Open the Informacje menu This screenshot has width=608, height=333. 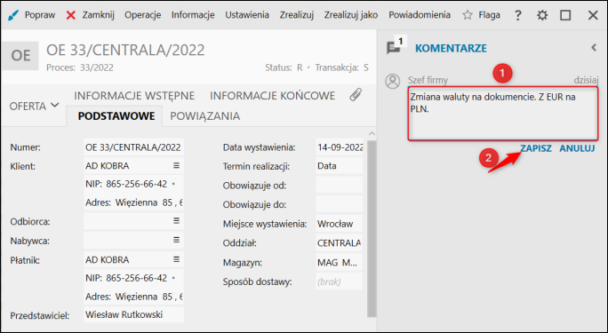point(193,15)
